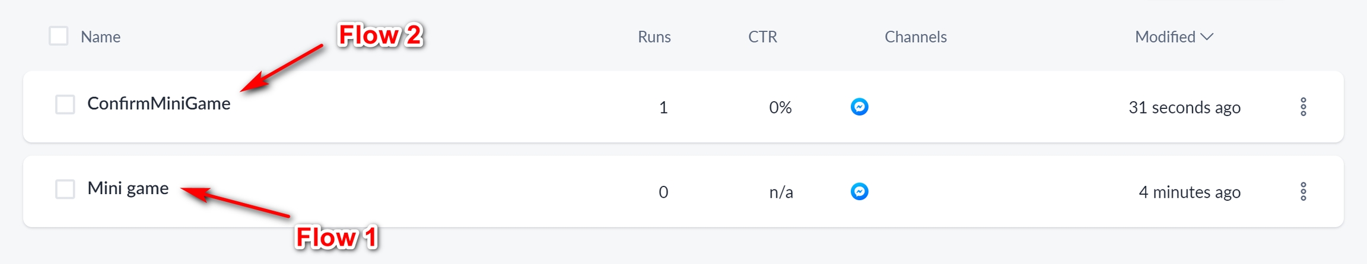The height and width of the screenshot is (264, 1367).
Task: Sort the list by Name column
Action: (x=100, y=37)
